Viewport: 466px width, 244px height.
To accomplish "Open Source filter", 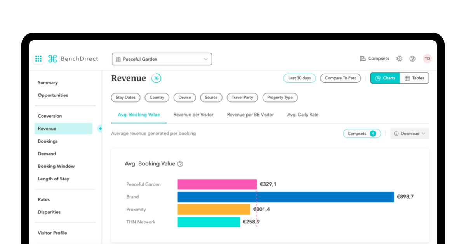I will 211,98.
